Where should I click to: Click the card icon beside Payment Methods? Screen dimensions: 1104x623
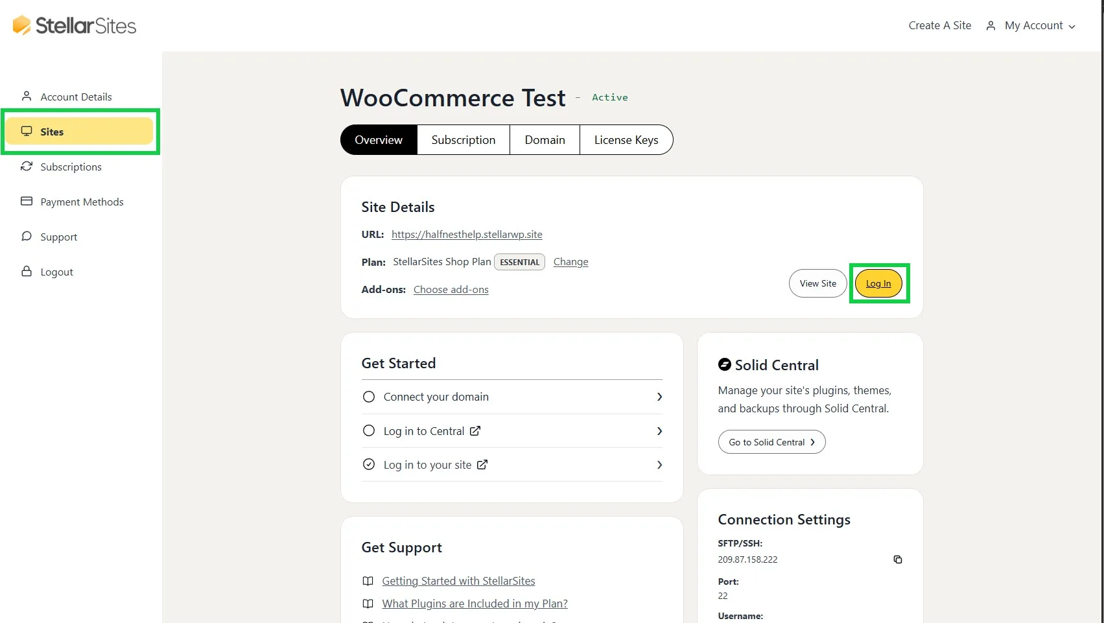(27, 201)
